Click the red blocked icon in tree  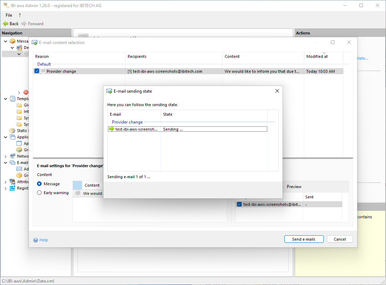(26, 92)
